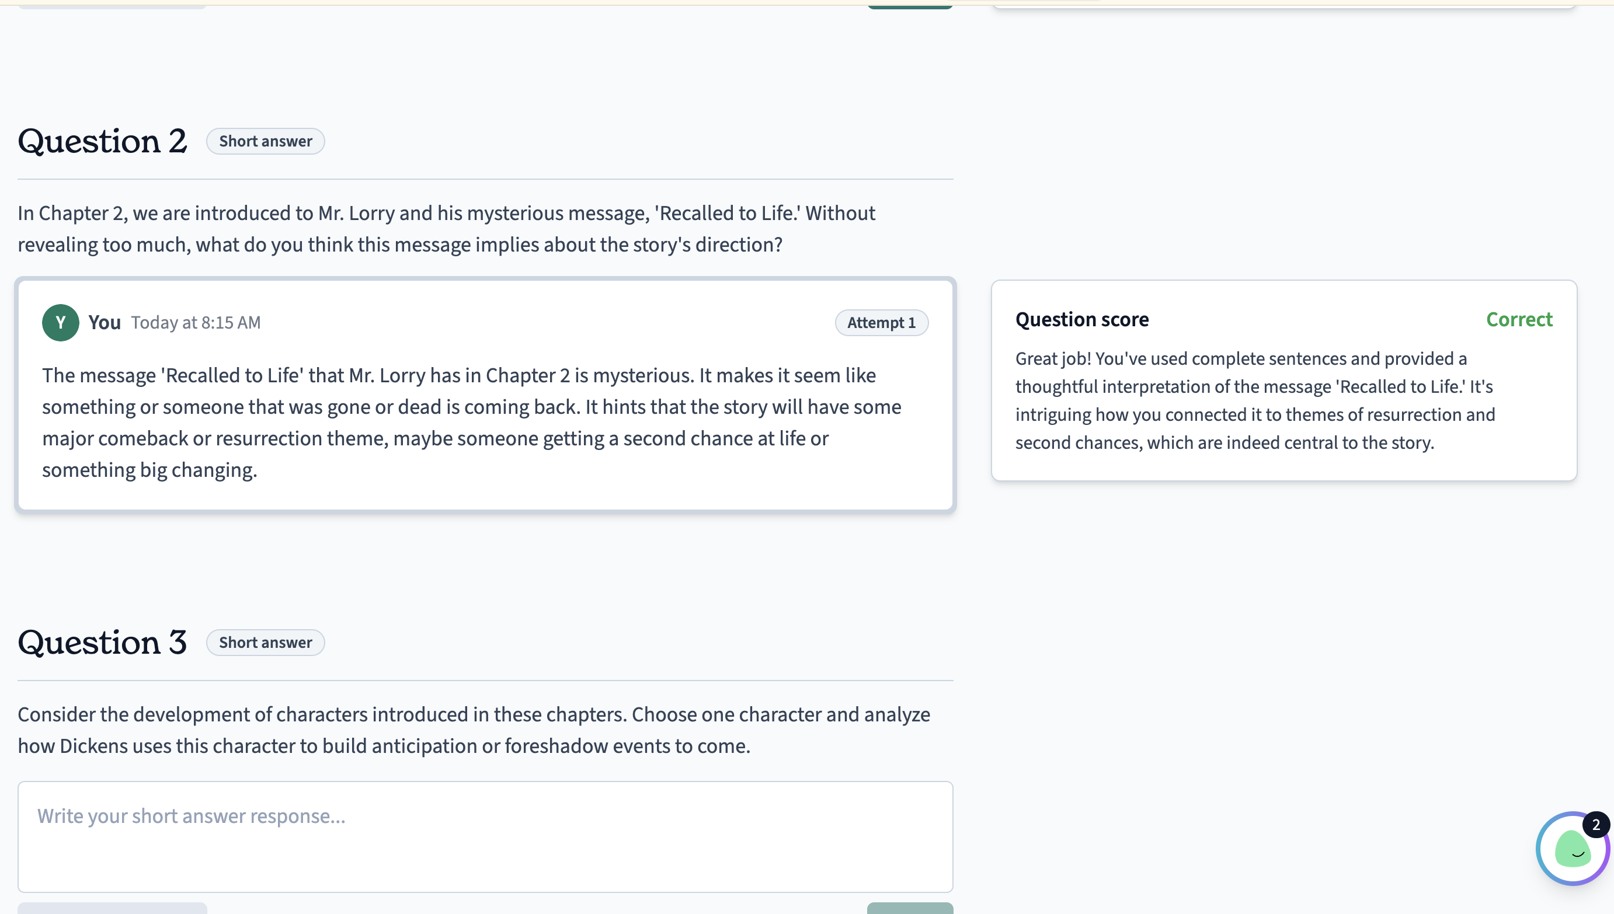
Task: Click the notification badge showing 2
Action: (x=1596, y=825)
